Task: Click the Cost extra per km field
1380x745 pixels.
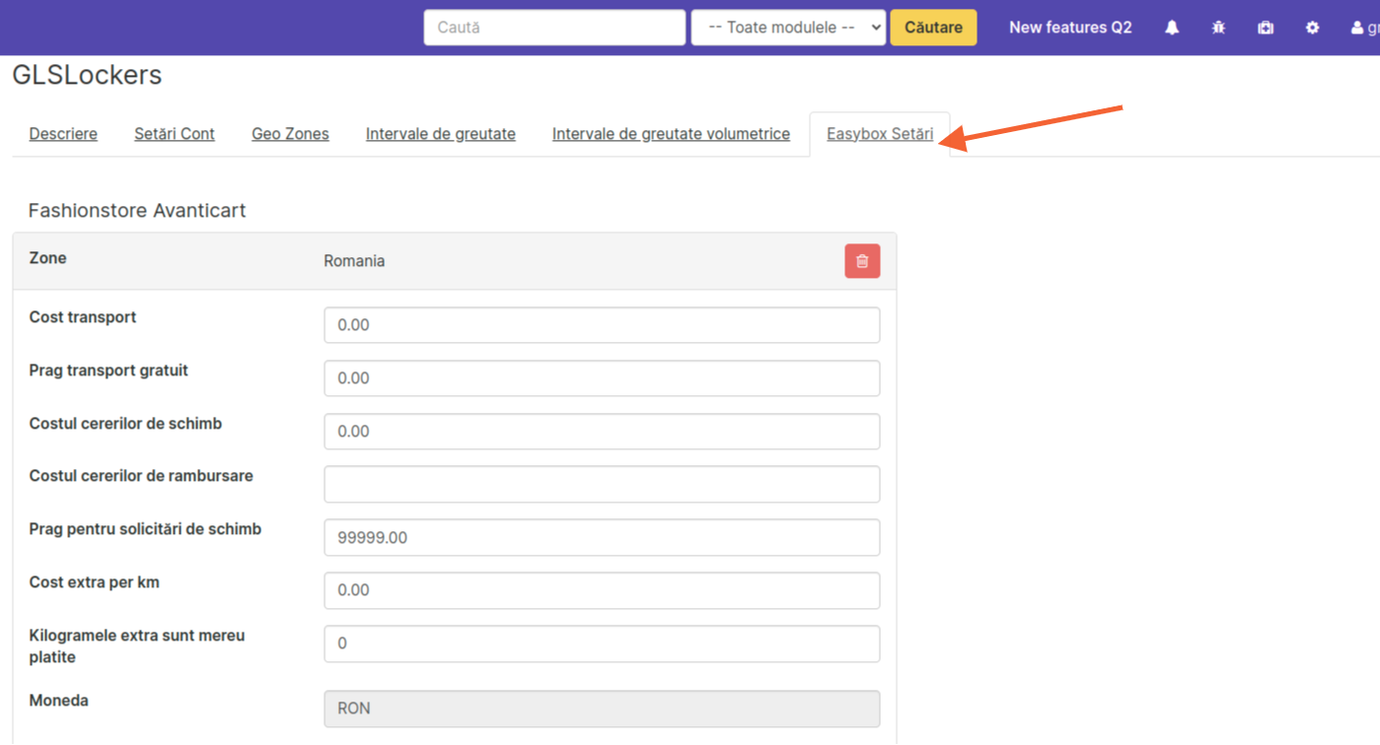Action: 602,590
